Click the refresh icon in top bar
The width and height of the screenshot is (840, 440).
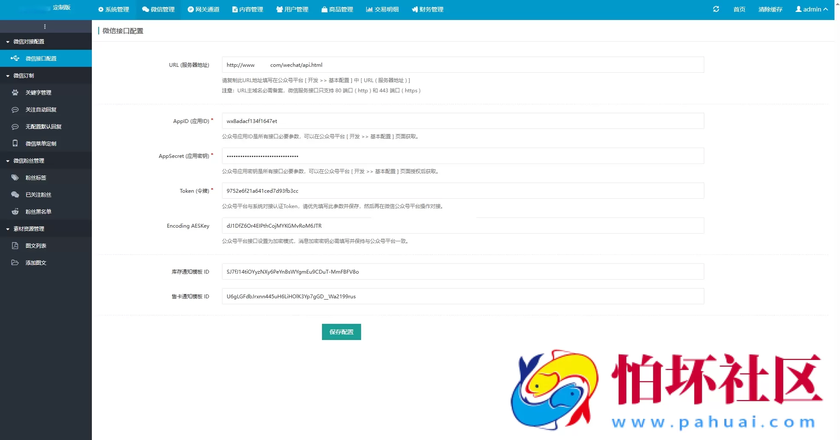[x=716, y=9]
